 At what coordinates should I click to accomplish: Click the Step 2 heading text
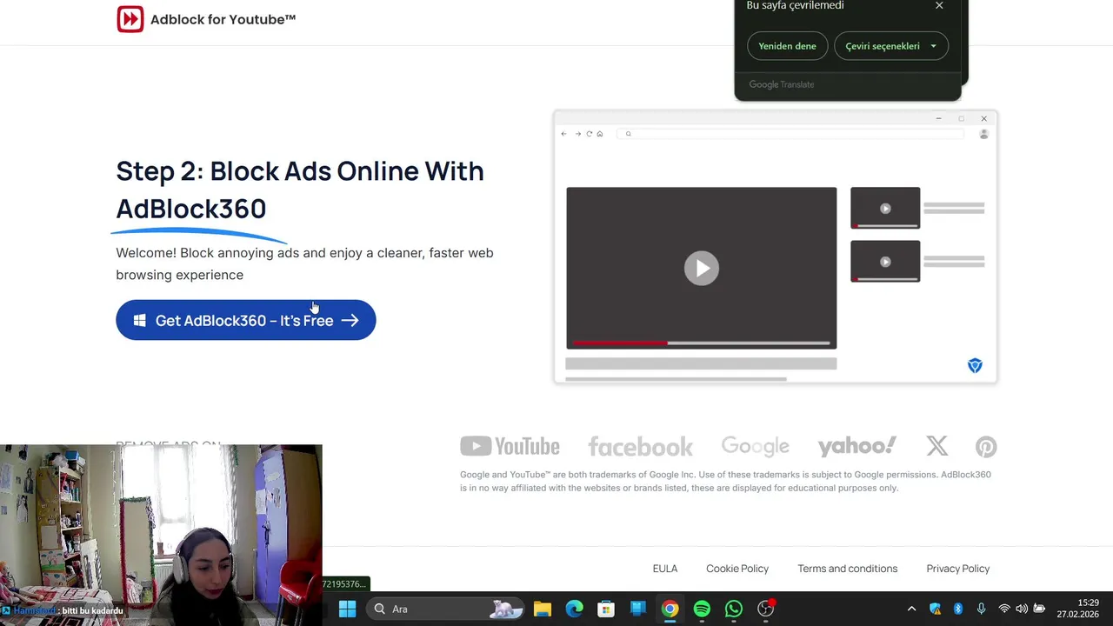[x=300, y=190]
